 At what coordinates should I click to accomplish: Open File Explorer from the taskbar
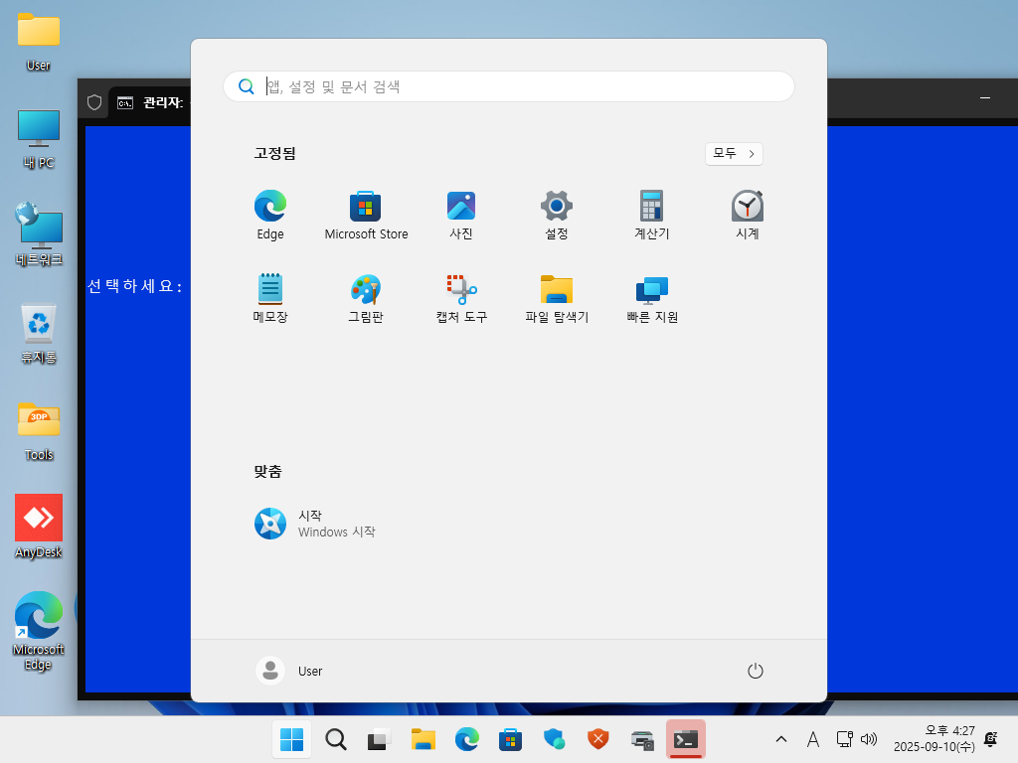[424, 739]
